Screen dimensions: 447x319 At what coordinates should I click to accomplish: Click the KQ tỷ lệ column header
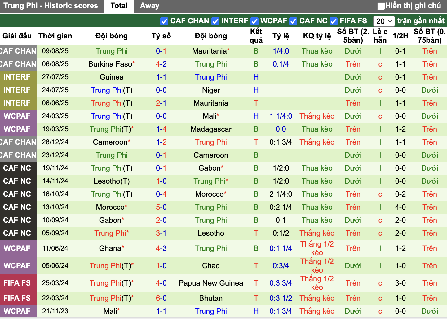[x=317, y=36]
